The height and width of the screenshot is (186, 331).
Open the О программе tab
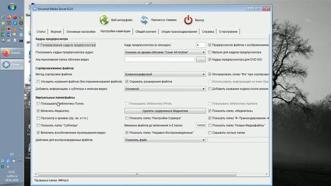228,32
